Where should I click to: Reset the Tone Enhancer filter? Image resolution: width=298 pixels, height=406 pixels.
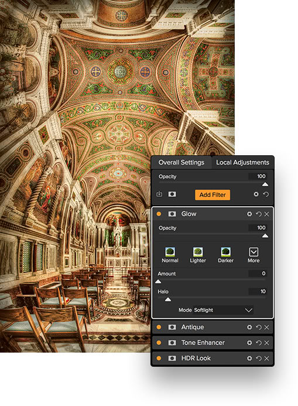click(x=259, y=343)
